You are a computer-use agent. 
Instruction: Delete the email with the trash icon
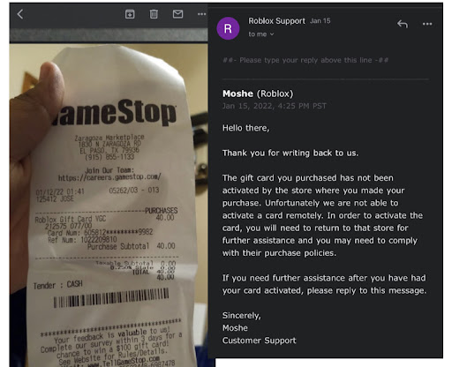pos(154,14)
